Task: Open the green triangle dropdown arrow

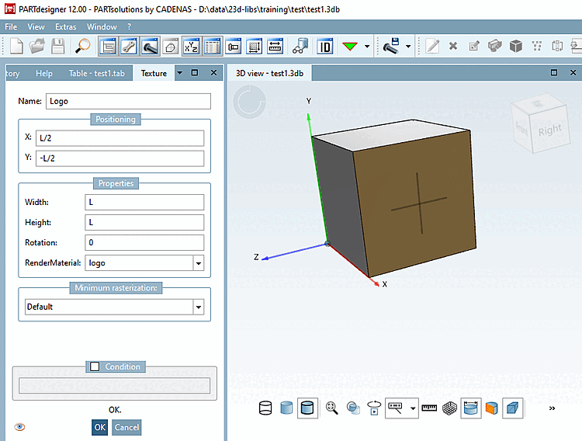Action: pos(367,46)
